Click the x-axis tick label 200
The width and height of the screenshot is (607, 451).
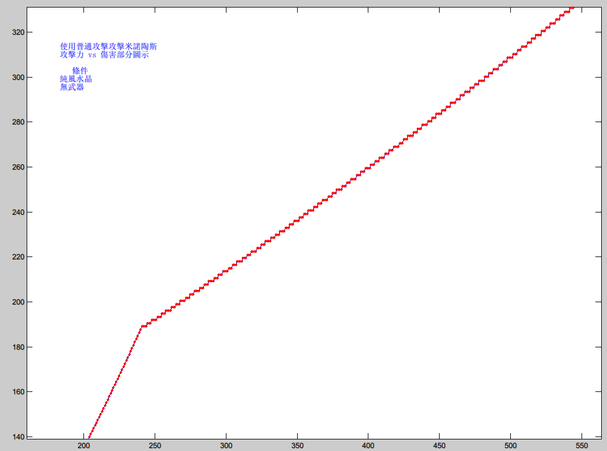click(83, 446)
